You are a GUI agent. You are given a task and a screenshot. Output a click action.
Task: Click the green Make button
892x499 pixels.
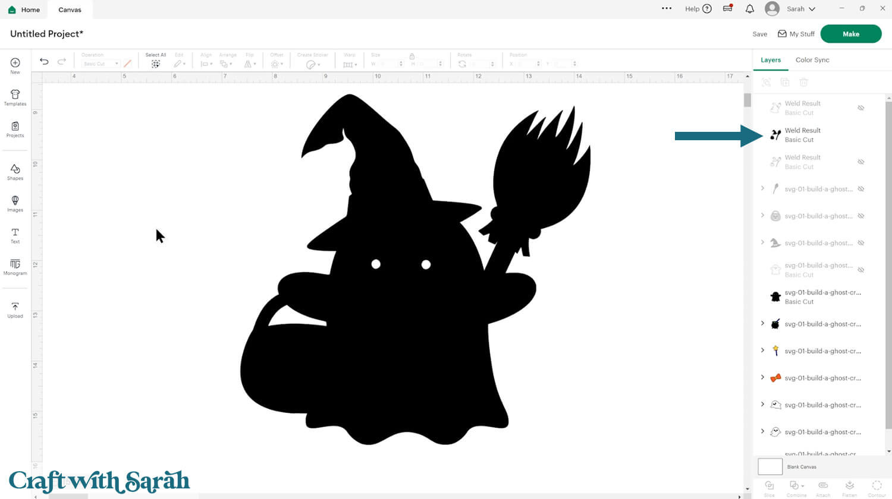(850, 34)
